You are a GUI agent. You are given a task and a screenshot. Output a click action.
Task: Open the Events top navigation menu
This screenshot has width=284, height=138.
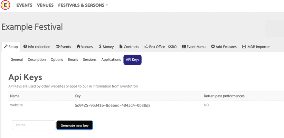pos(24,5)
